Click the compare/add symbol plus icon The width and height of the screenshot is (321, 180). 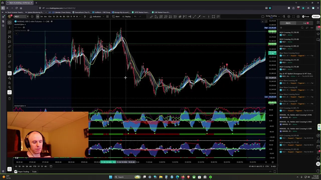(x=32, y=16)
